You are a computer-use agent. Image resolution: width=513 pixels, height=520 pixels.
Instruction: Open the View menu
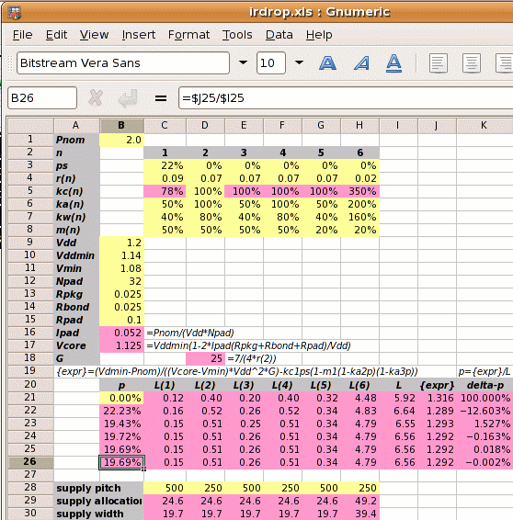point(94,35)
